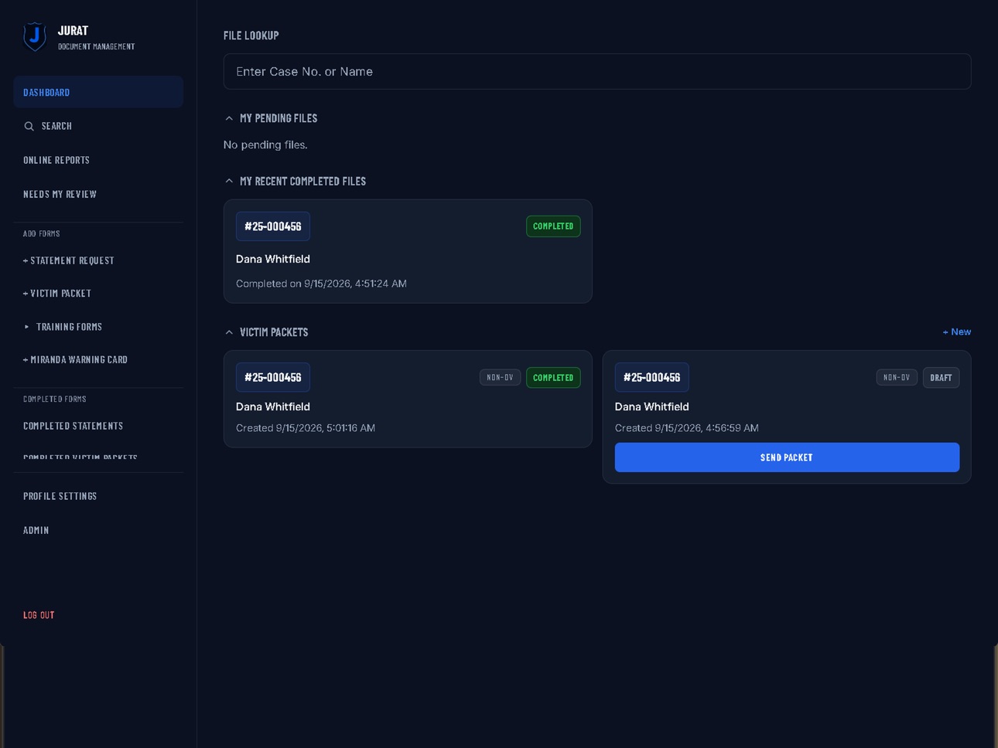Collapse the My Pending Files section chevron

(x=229, y=118)
